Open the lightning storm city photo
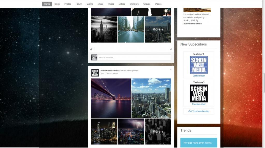This screenshot has height=148, width=265. click(x=131, y=131)
